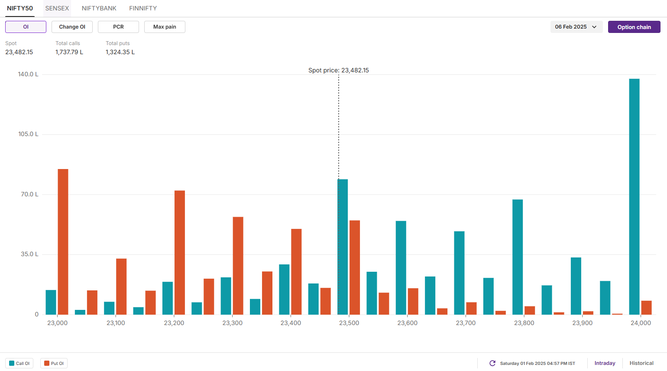Image resolution: width=667 pixels, height=371 pixels.
Task: Click the Spot price 23,482.15 label
Action: coord(339,70)
